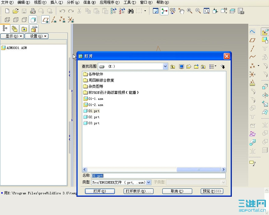Screen dimensions: 269x215
Task: Click the 打开(O) button
Action: pos(100,191)
